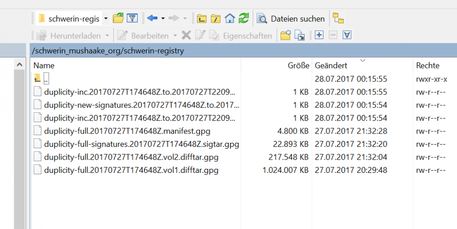The height and width of the screenshot is (229, 457).
Task: Sort by the Geändert column header
Action: coord(331,66)
